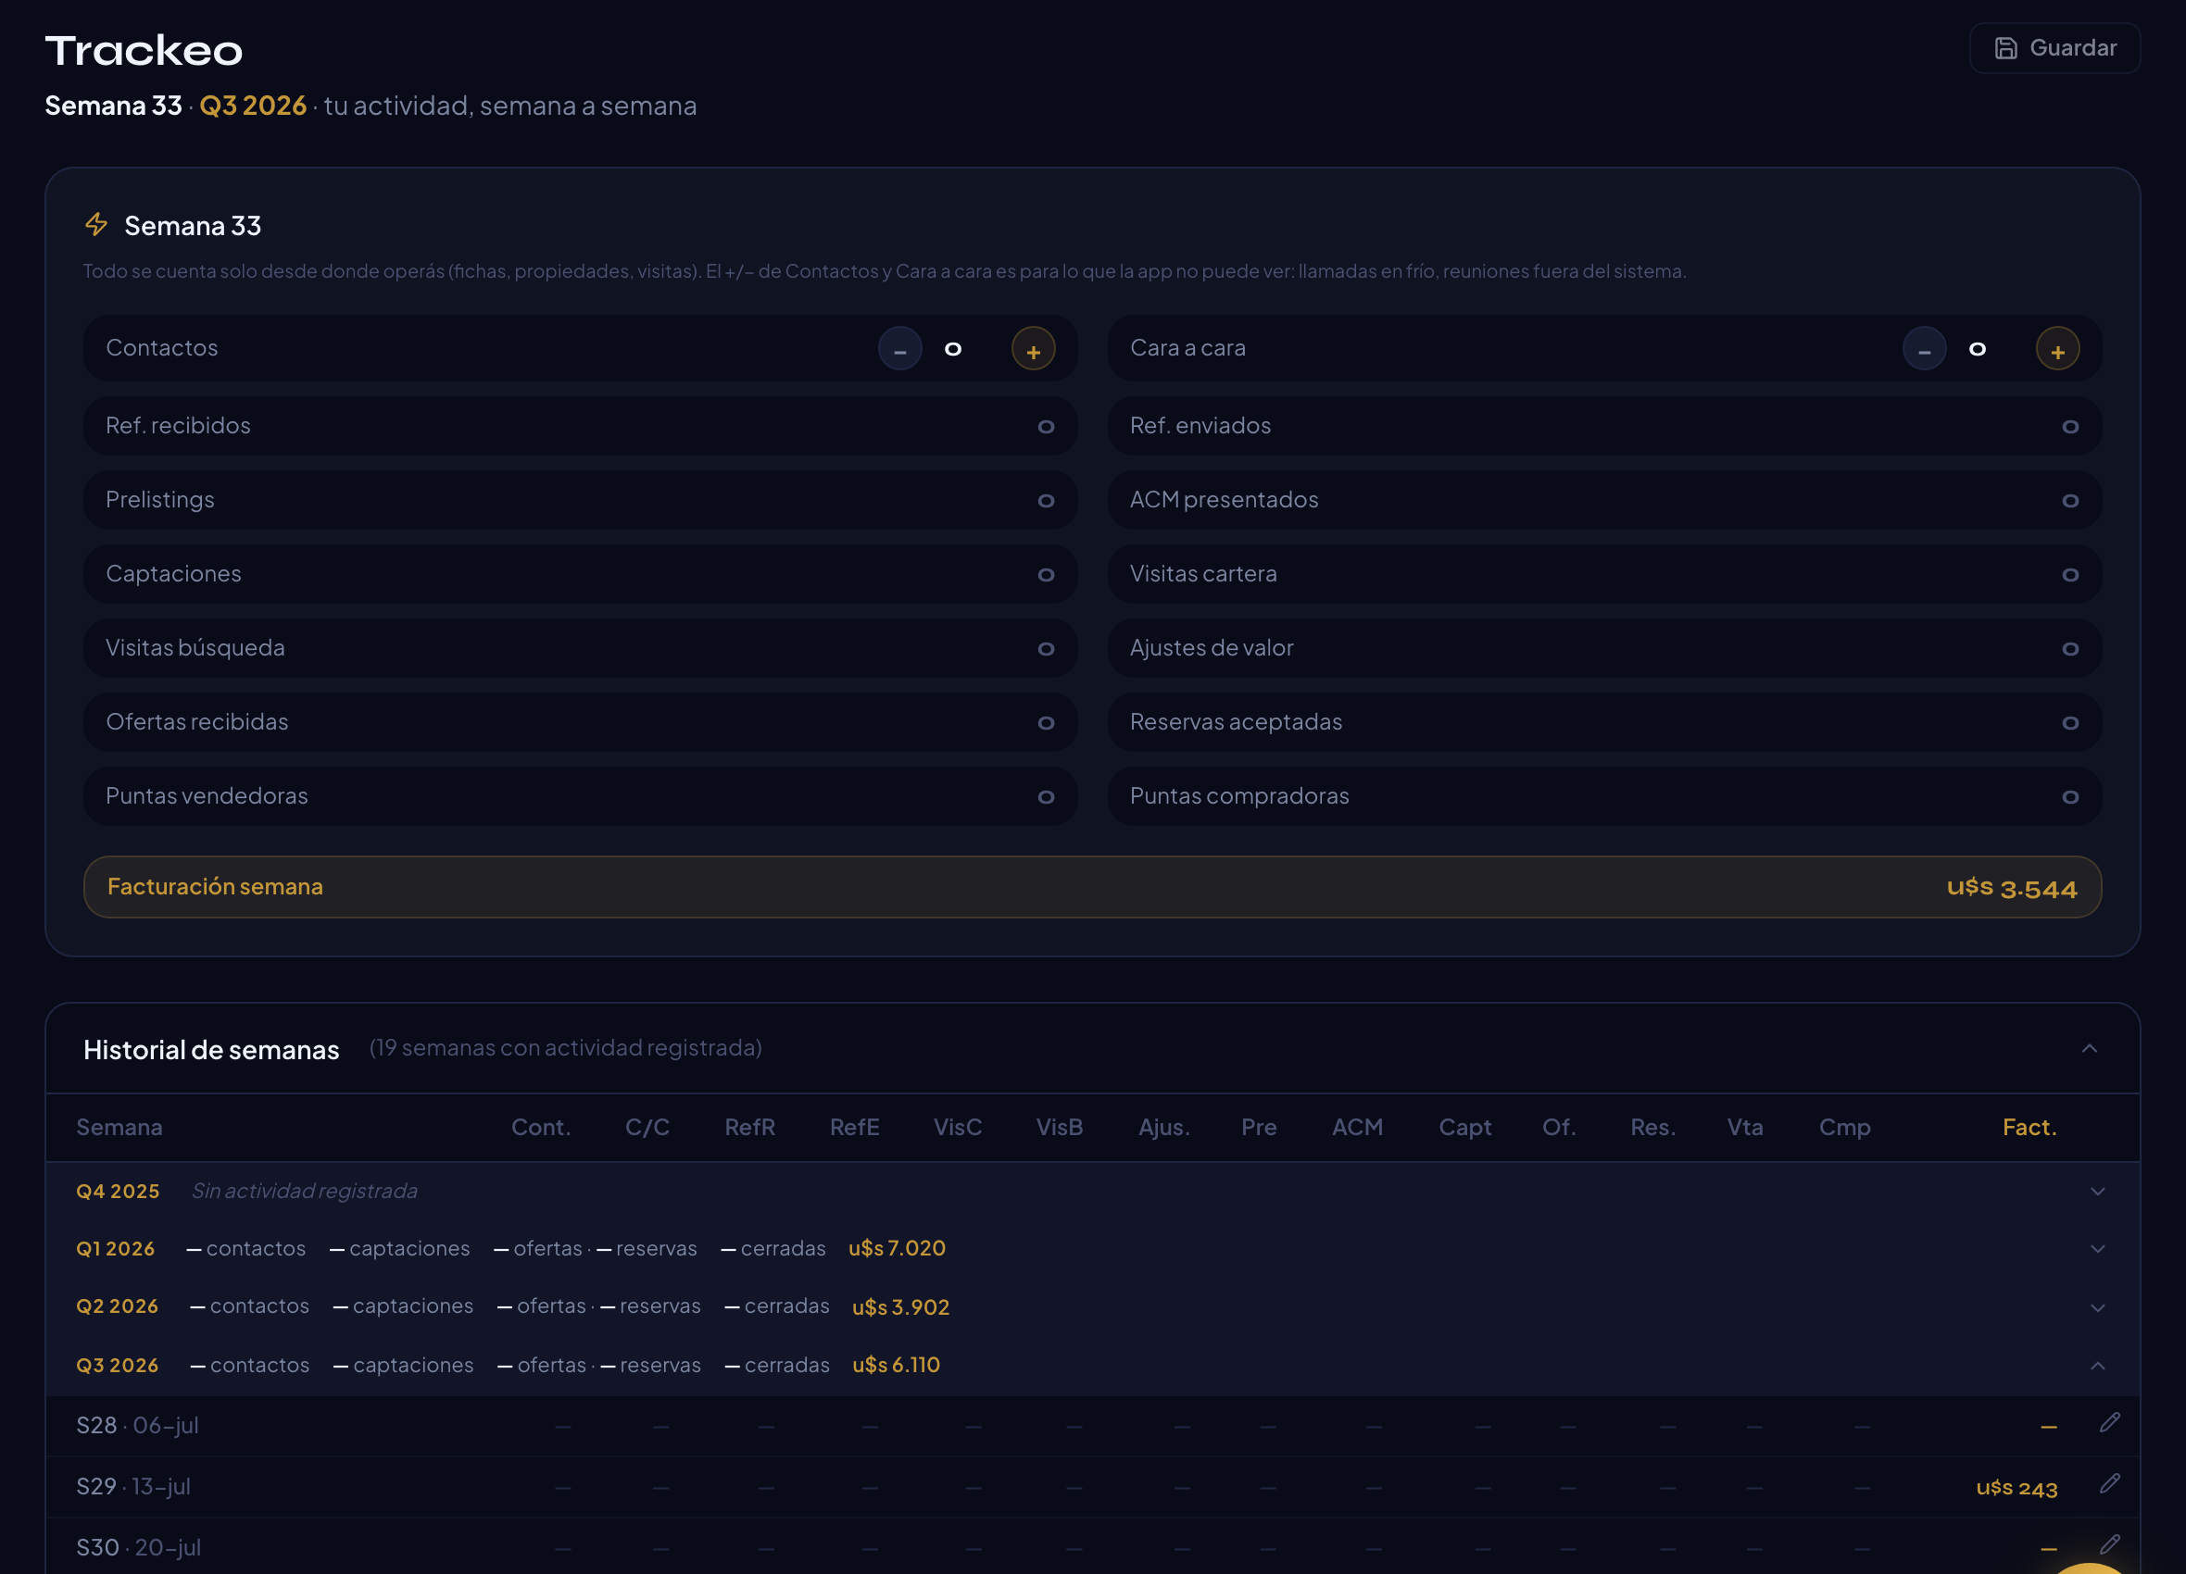The height and width of the screenshot is (1574, 2186).
Task: Select the S28 · 06-jul week label
Action: pos(138,1426)
